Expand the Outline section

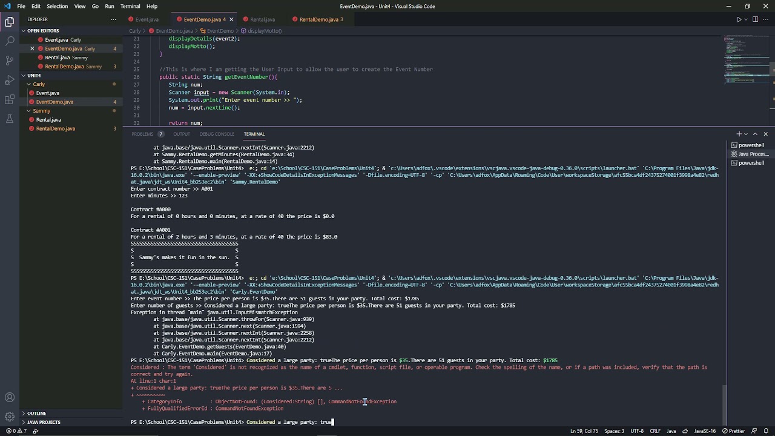[36, 413]
